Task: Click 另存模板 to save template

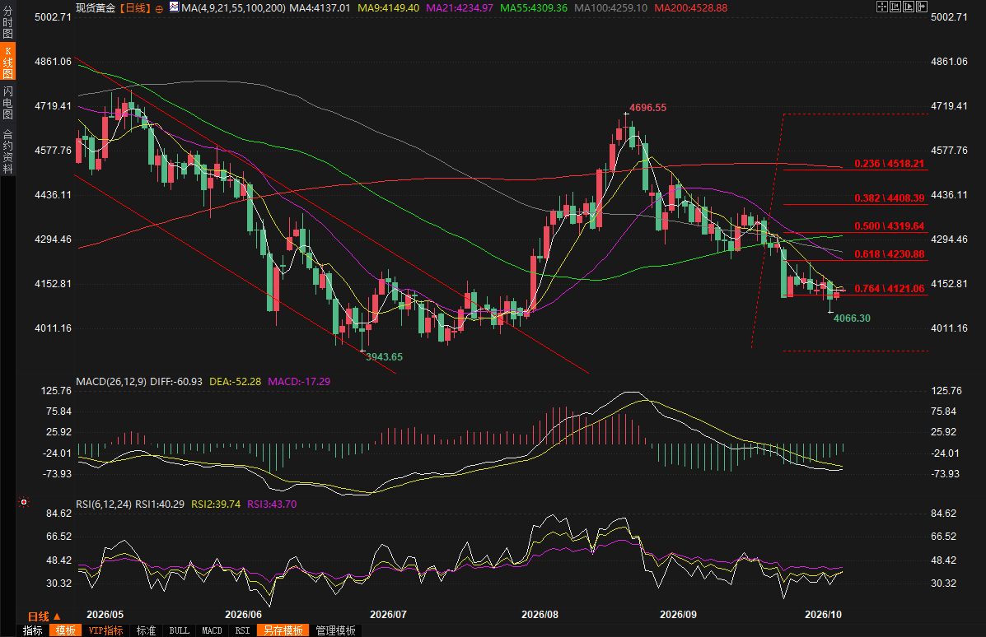Action: [283, 630]
